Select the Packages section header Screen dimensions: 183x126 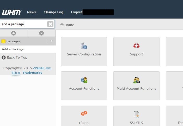pos(28,41)
